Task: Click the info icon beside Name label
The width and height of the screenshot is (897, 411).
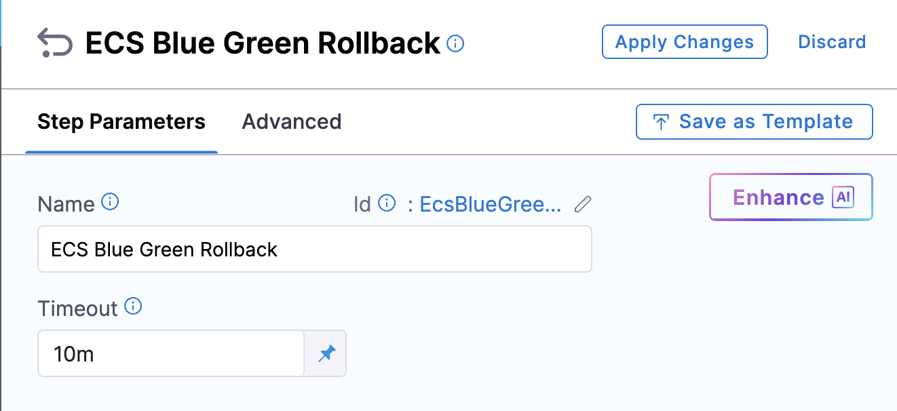Action: pyautogui.click(x=110, y=202)
